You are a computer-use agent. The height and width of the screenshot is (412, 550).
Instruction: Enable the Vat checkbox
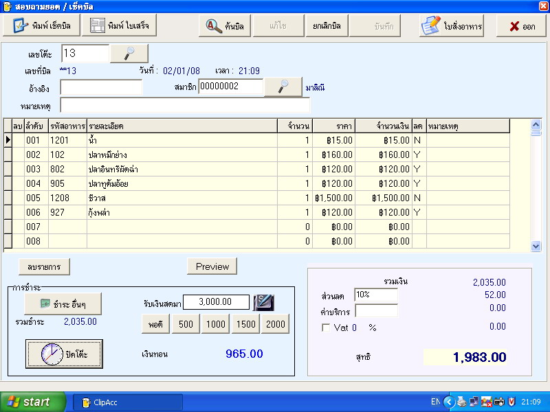[326, 328]
